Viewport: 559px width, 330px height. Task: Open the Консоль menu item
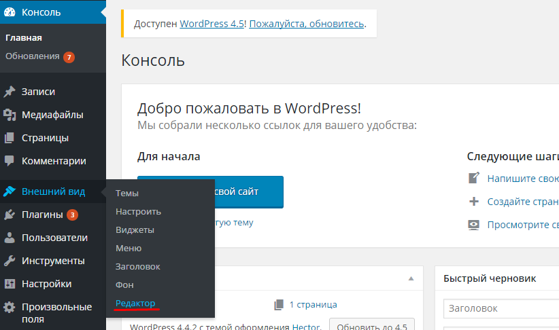tap(53, 12)
